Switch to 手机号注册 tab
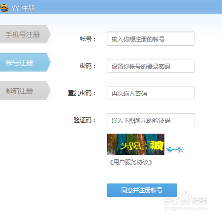Screen dimensions: 222x217 pos(25,35)
